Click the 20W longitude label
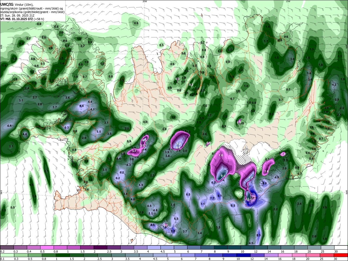348x261 pixels. coord(145,1)
